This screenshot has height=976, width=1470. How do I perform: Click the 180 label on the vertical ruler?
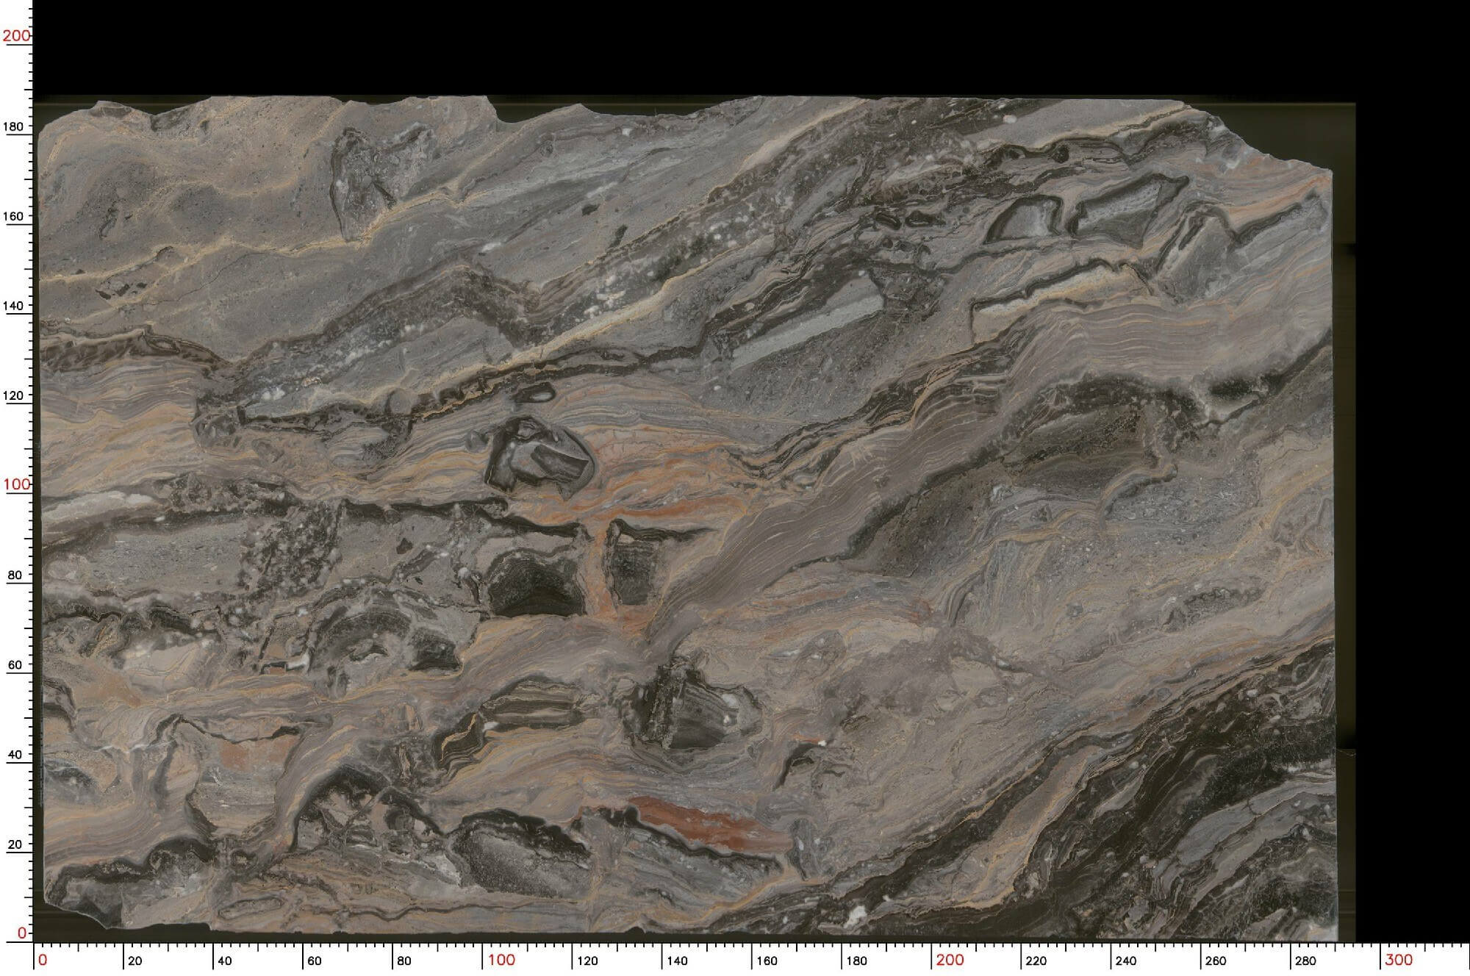click(x=13, y=126)
